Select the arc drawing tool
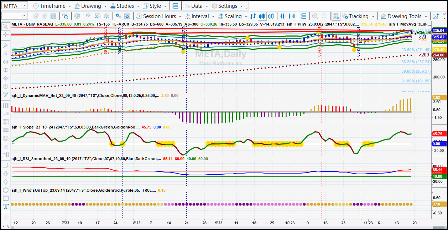 [x=5, y=165]
